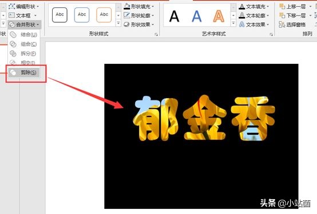Click the Shape Outline (形状轮廓) icon
This screenshot has width=317, height=214.
[127, 15]
